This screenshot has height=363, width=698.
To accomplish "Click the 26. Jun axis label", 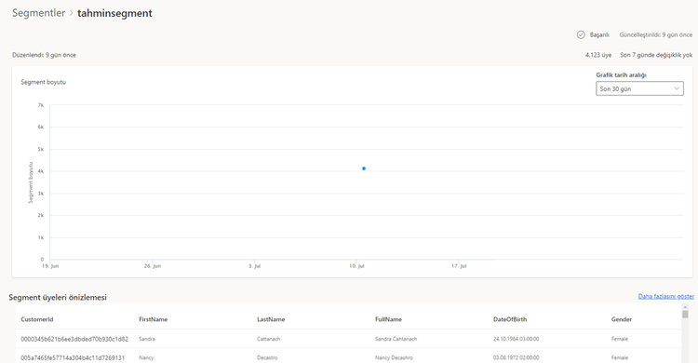I will pyautogui.click(x=153, y=266).
